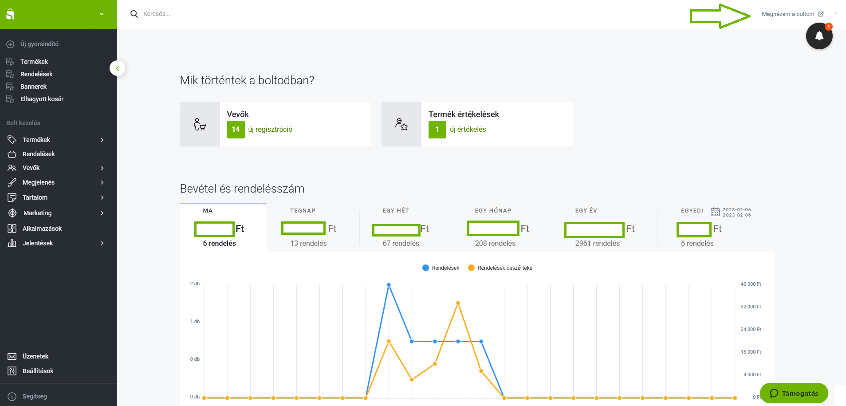The width and height of the screenshot is (846, 406).
Task: Click into the Keresés search field
Action: coord(266,14)
